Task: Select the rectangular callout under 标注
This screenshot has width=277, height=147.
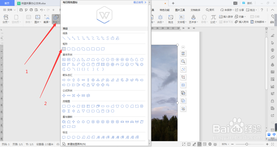Action: [x=64, y=137]
